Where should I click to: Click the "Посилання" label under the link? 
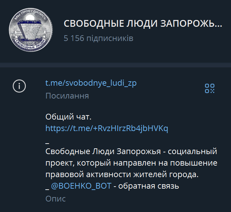click(67, 96)
